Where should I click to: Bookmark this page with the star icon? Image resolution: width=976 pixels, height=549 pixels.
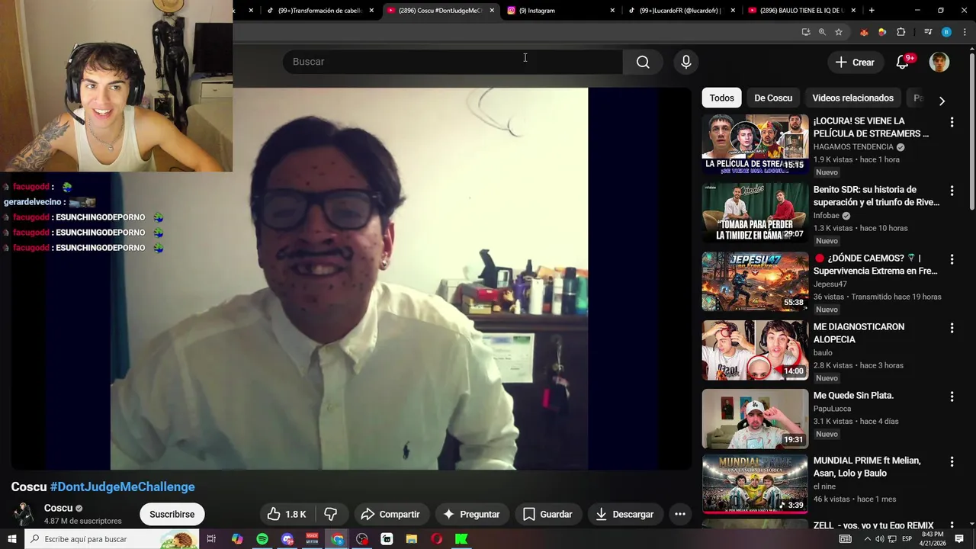coord(839,32)
